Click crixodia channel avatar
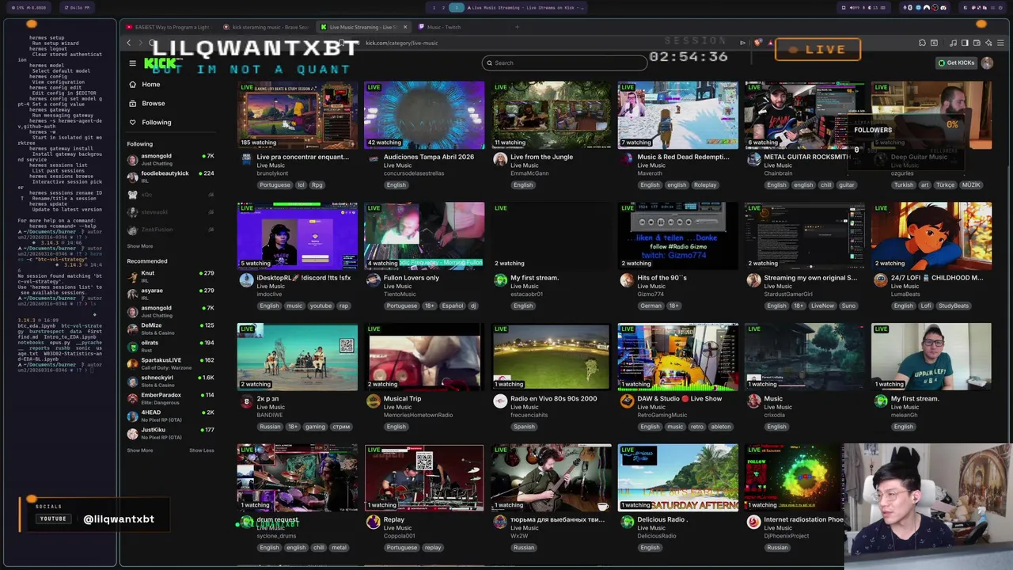This screenshot has height=570, width=1013. pyautogui.click(x=753, y=401)
